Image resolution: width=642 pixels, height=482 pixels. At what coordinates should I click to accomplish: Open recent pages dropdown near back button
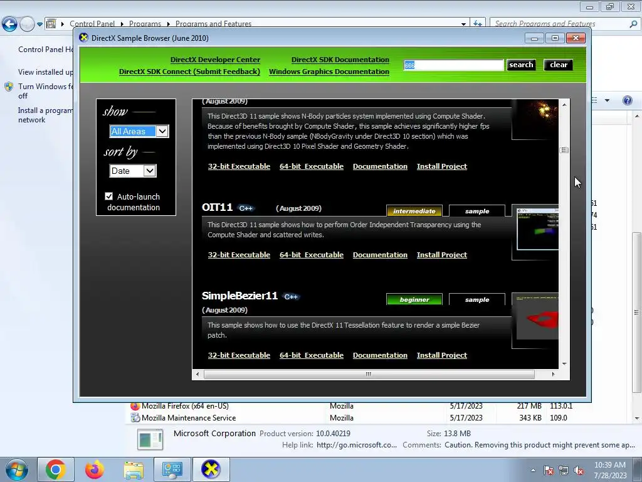39,24
